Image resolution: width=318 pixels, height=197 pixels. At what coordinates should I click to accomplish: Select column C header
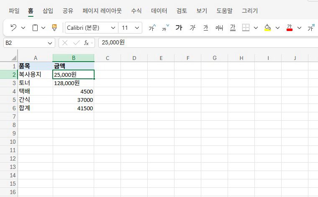(108, 58)
